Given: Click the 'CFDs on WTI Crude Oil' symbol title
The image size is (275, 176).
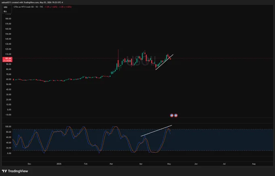Looking at the screenshot, I should pos(24,7).
